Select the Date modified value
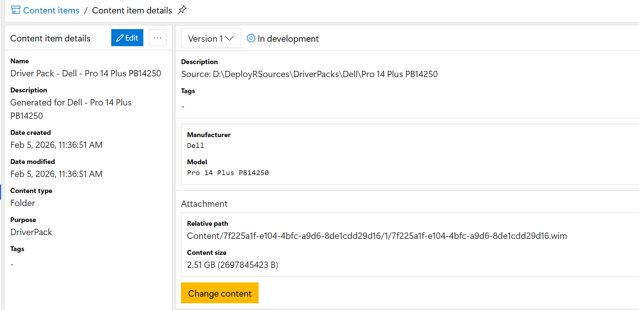The width and height of the screenshot is (639, 310). click(56, 174)
